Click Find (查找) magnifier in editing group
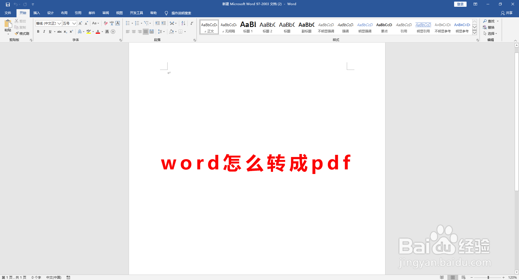 coord(489,21)
